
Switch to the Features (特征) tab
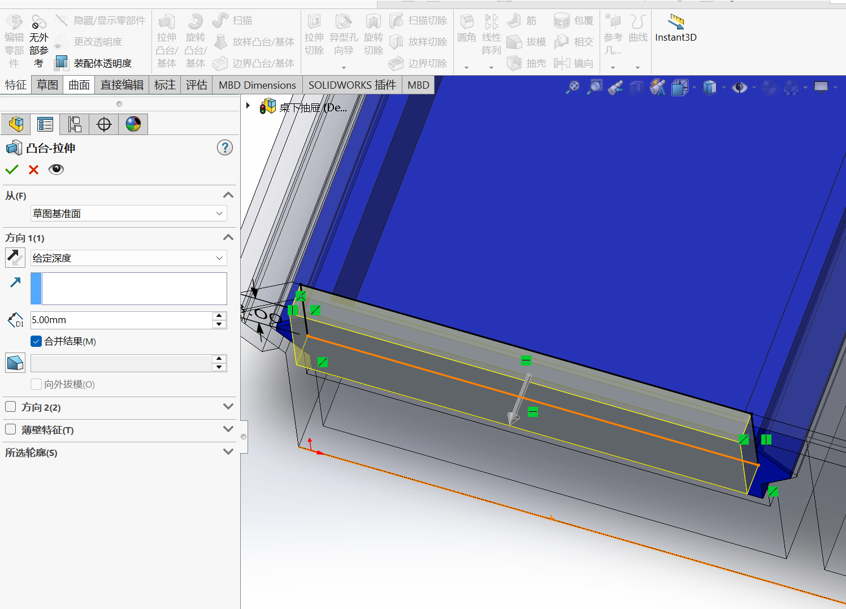(16, 85)
